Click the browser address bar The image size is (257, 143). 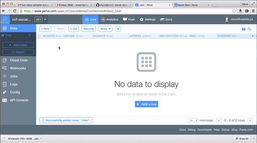click(126, 11)
